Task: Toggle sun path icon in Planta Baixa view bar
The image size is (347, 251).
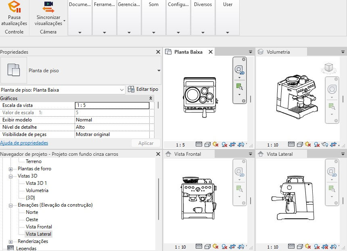Action: (215, 144)
